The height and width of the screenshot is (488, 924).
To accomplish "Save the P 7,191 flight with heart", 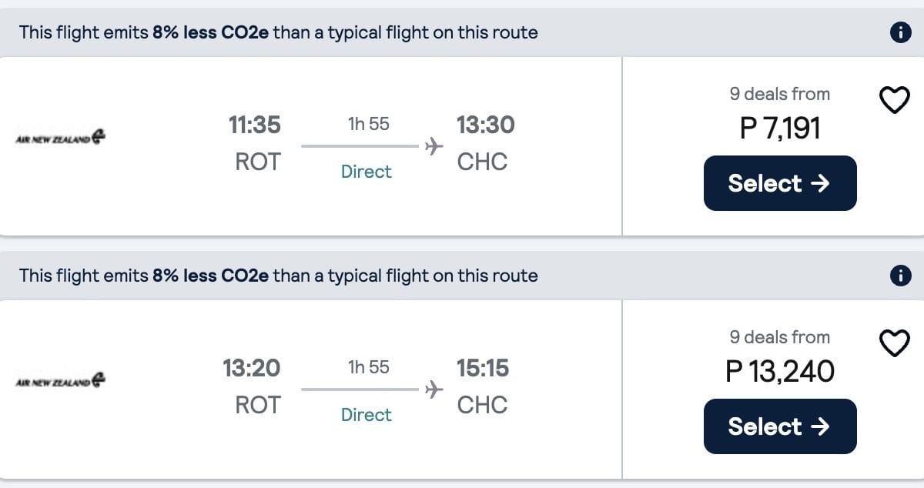I will click(894, 99).
